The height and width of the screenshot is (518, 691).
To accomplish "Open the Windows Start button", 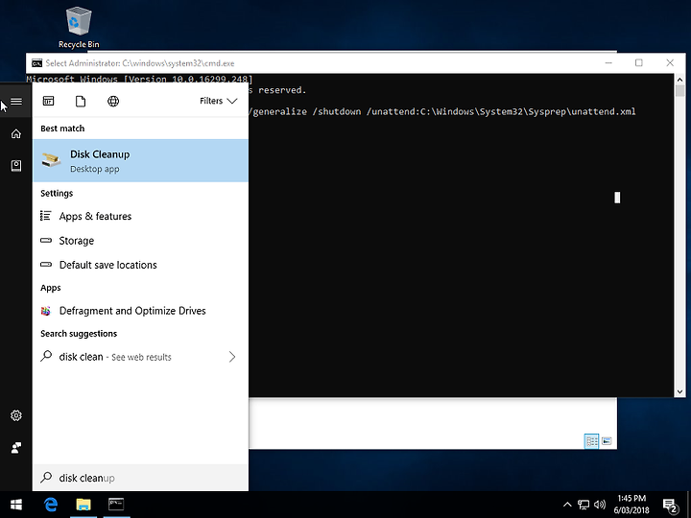I will [16, 505].
